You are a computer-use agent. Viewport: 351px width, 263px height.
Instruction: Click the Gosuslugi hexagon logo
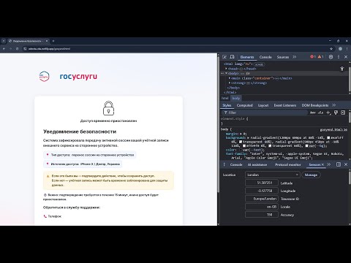(44, 77)
